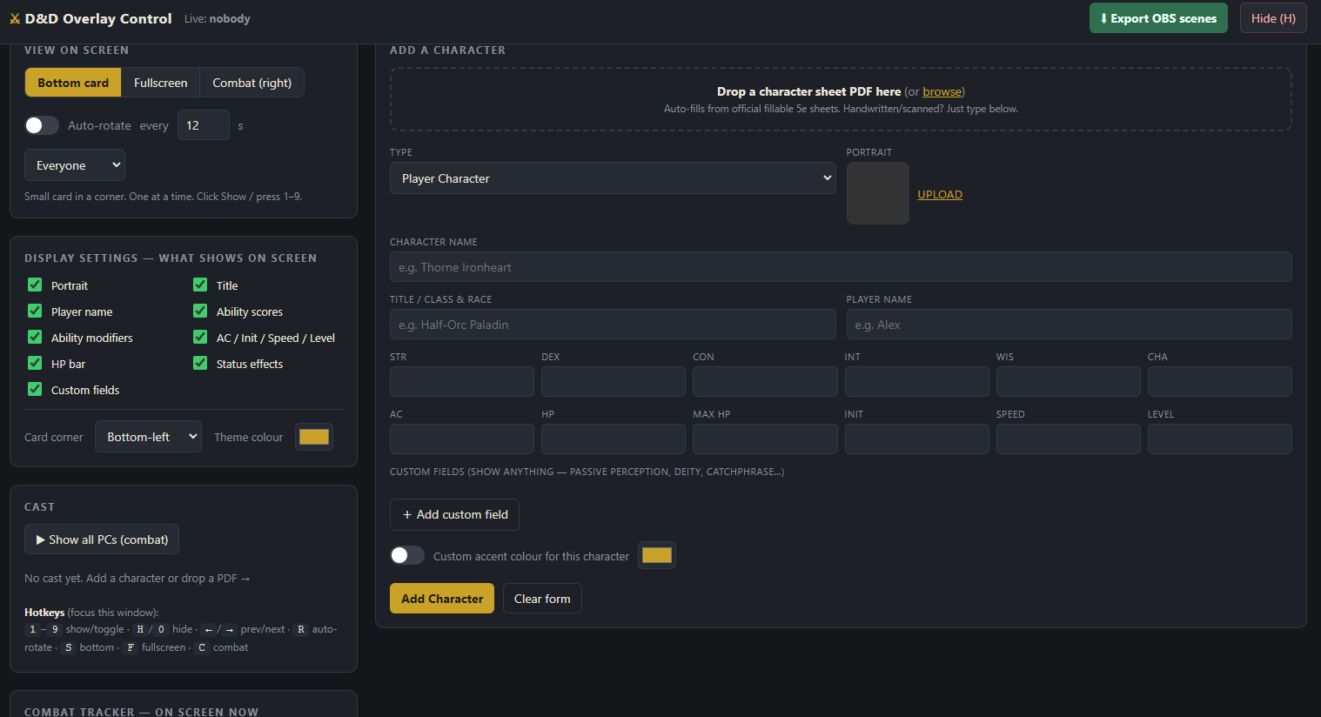Click Export OBS scenes button

(x=1158, y=18)
